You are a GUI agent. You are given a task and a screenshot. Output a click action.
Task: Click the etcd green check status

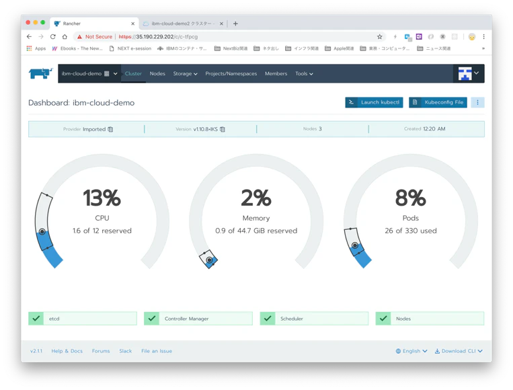click(x=36, y=318)
